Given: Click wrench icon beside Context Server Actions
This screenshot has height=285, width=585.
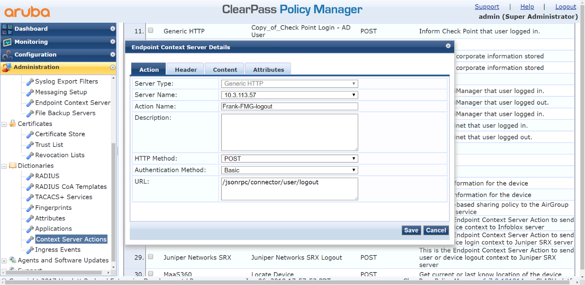Looking at the screenshot, I should point(30,240).
